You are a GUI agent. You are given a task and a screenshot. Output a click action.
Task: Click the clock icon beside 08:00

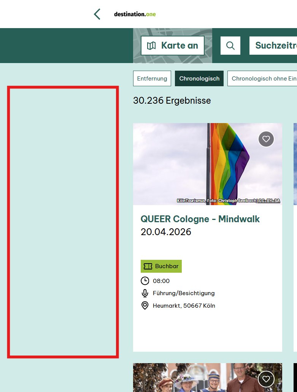point(145,281)
